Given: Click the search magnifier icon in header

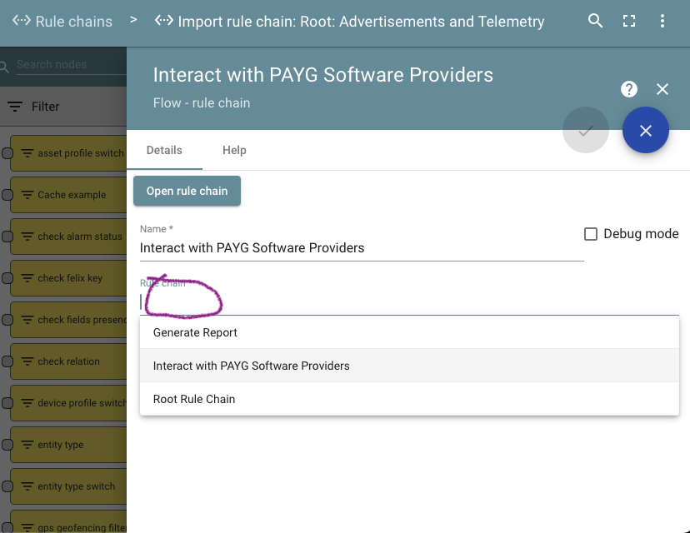Looking at the screenshot, I should tap(595, 22).
